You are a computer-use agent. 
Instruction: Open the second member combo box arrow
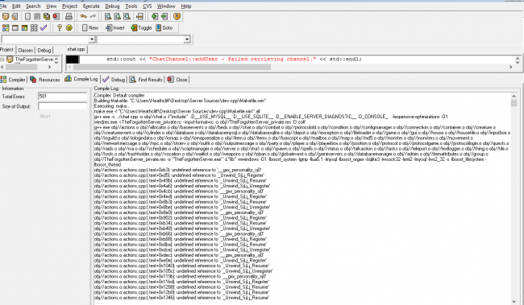coord(187,39)
